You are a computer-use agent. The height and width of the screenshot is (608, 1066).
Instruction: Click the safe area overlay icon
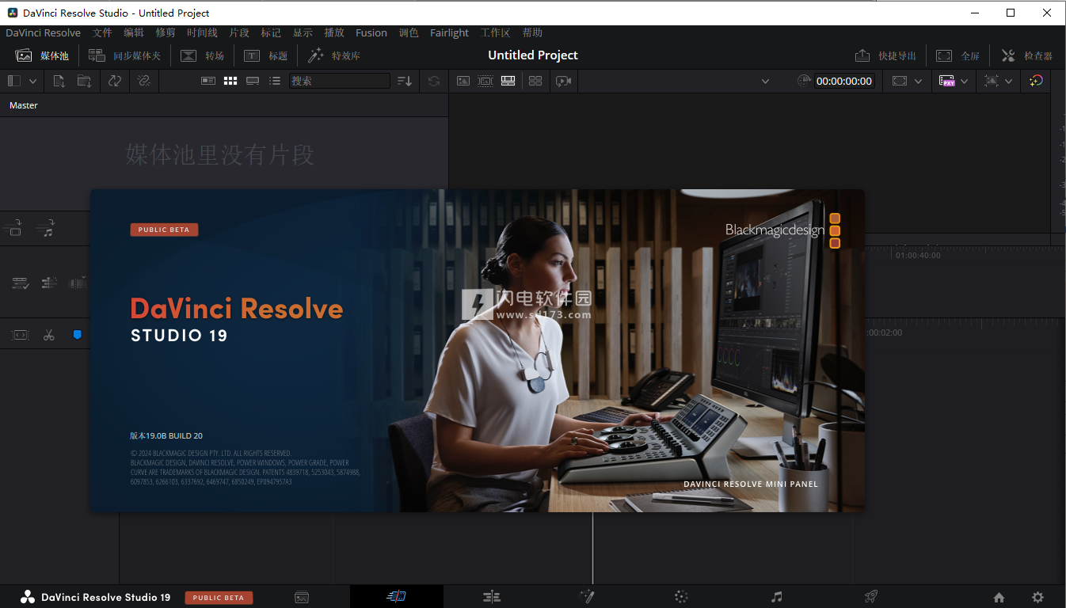(992, 81)
